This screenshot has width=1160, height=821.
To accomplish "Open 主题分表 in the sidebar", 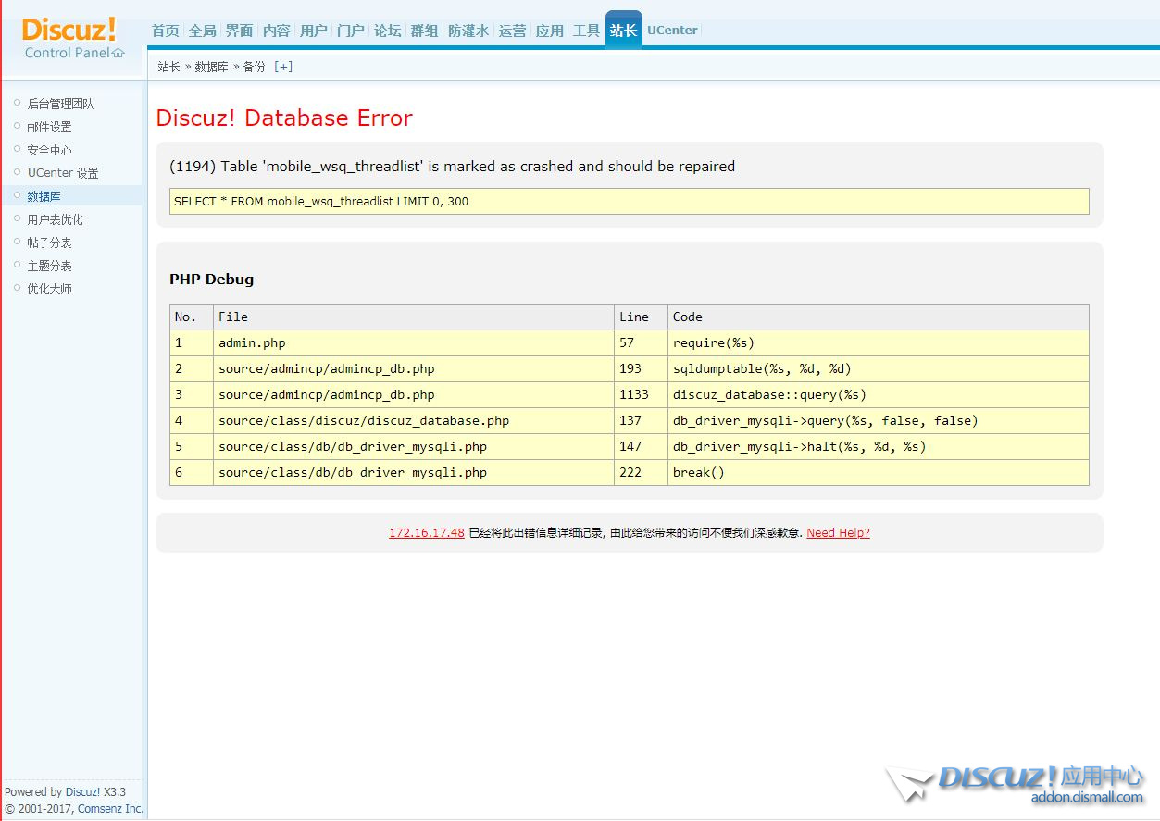I will (x=49, y=266).
